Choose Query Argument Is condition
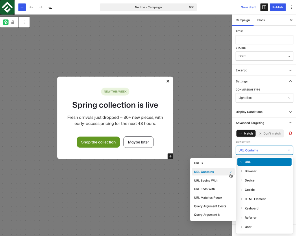Screen dimensions: 296x236 point(213,215)
